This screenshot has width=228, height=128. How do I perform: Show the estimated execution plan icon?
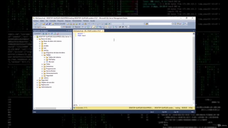pos(88,27)
